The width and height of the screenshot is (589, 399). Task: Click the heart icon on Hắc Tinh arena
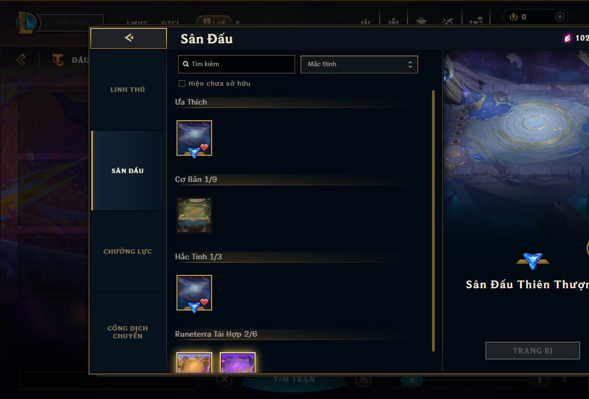point(204,302)
